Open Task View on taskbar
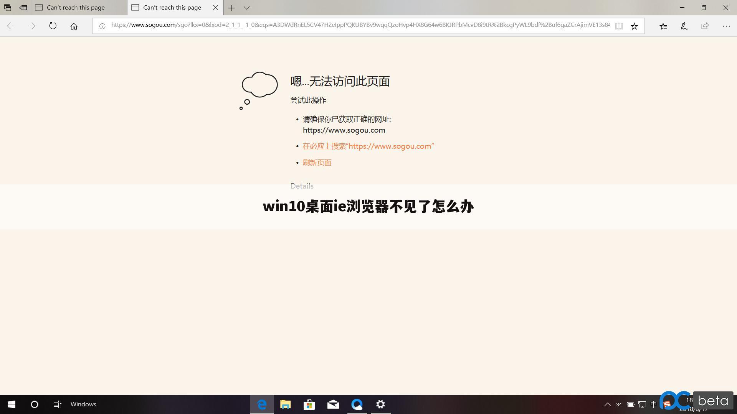737x414 pixels. click(x=57, y=404)
